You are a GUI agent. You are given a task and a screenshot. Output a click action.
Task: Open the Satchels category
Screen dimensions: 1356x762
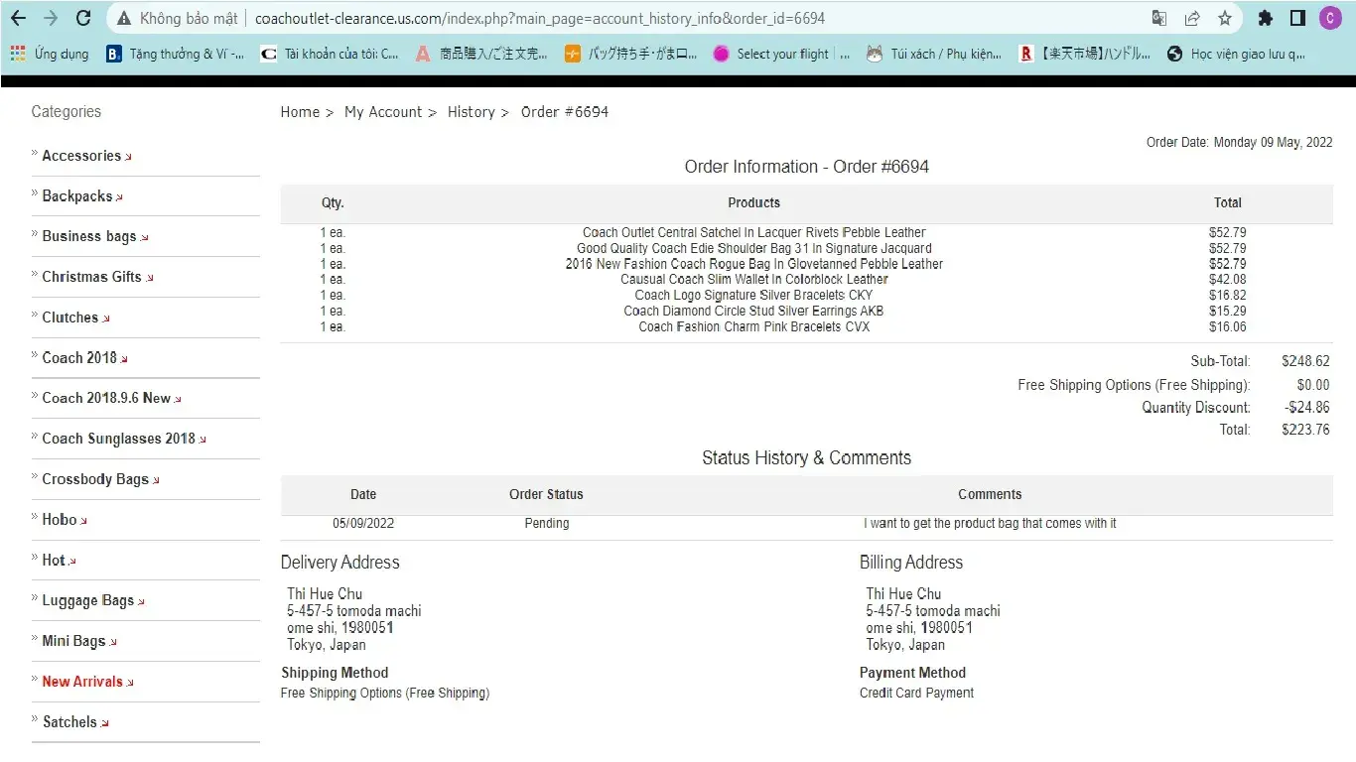point(69,722)
